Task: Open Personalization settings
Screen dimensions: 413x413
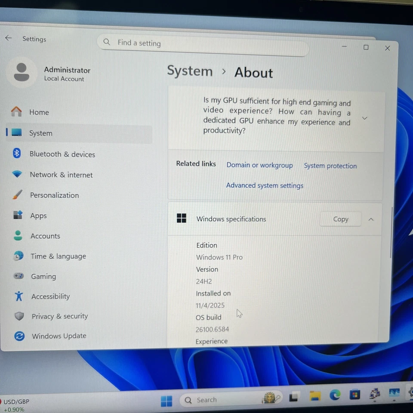Action: coord(55,195)
